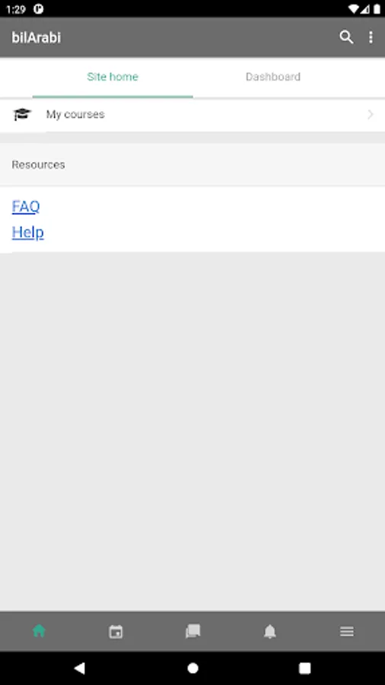
Task: Show notifications via the bell icon
Action: pyautogui.click(x=270, y=631)
